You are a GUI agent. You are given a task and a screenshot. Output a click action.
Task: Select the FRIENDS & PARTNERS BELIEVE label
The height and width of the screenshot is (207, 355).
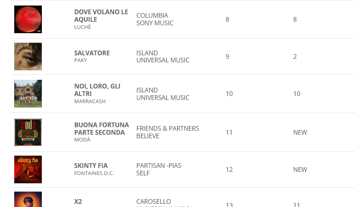(x=168, y=132)
